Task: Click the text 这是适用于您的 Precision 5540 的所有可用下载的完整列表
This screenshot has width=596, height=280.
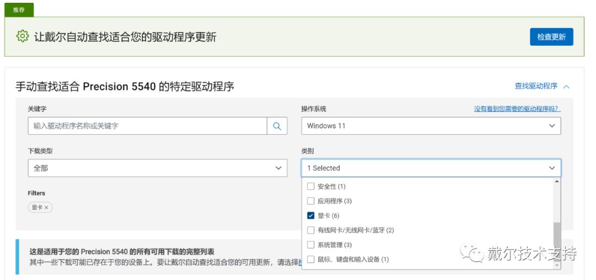Action: tap(122, 251)
